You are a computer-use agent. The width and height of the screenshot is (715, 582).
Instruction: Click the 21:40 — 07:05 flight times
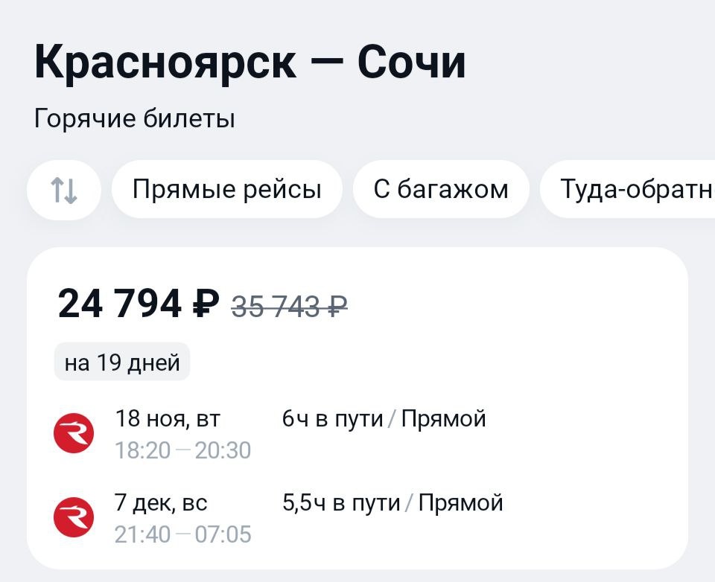coord(182,534)
